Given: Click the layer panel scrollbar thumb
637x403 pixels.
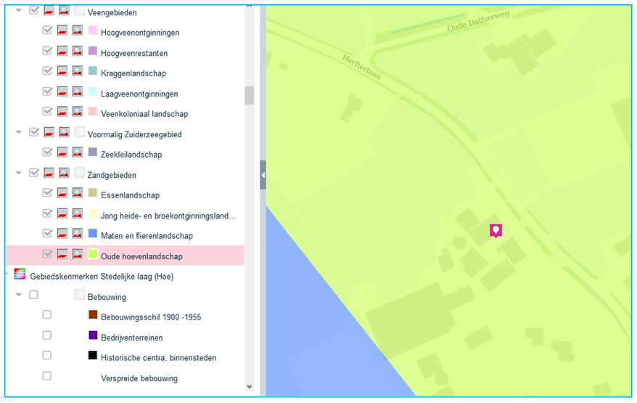Looking at the screenshot, I should 249,96.
